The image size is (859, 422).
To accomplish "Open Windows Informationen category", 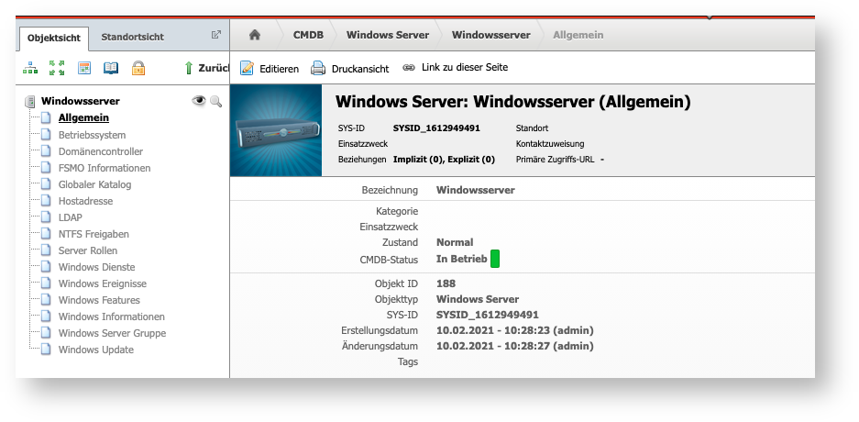I will (112, 316).
